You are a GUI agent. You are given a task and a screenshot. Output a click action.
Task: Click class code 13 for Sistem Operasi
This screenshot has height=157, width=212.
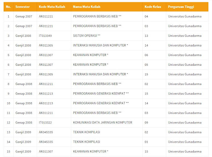point(146,36)
